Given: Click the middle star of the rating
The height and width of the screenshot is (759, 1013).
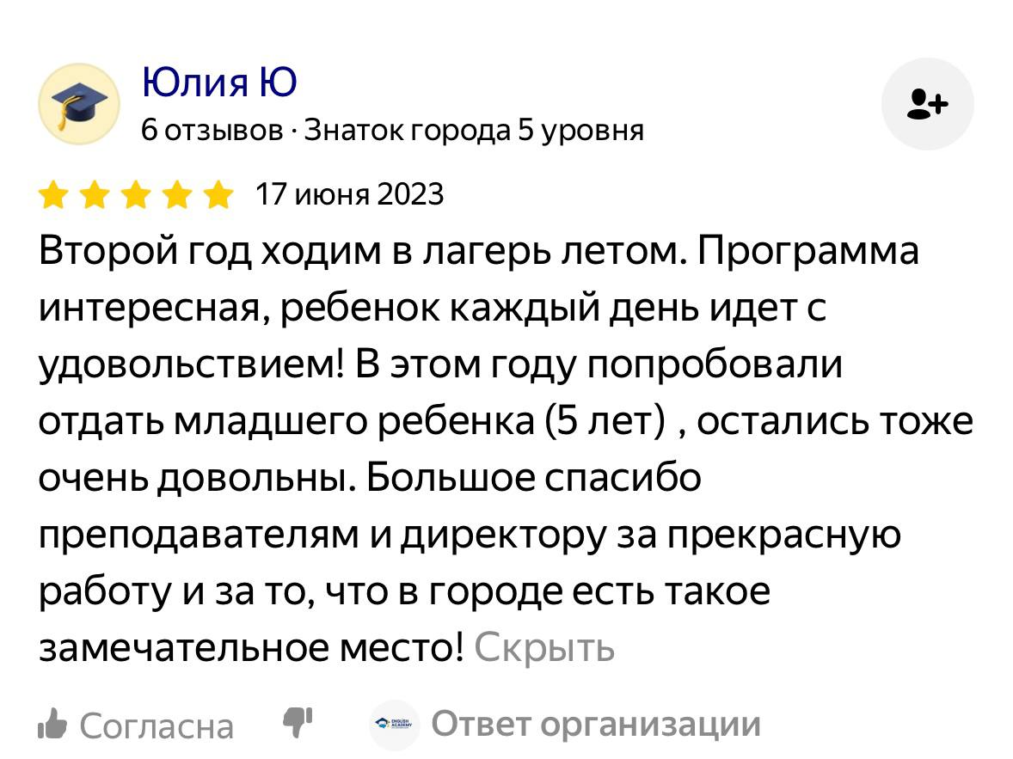Looking at the screenshot, I should point(135,194).
